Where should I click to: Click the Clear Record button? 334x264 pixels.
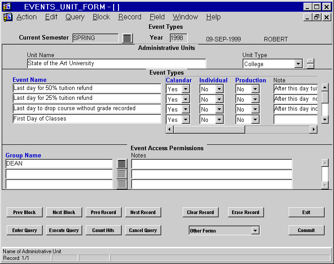click(200, 212)
